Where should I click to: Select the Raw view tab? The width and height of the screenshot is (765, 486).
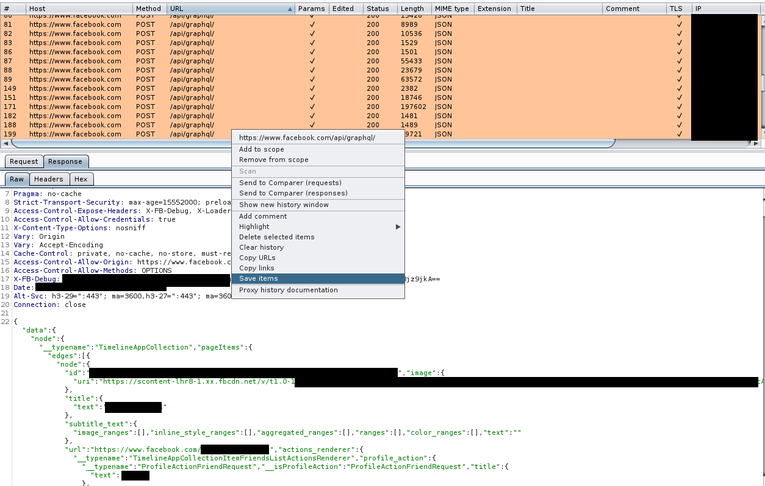click(17, 179)
